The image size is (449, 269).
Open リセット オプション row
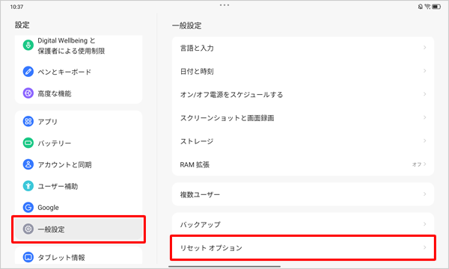[302, 247]
